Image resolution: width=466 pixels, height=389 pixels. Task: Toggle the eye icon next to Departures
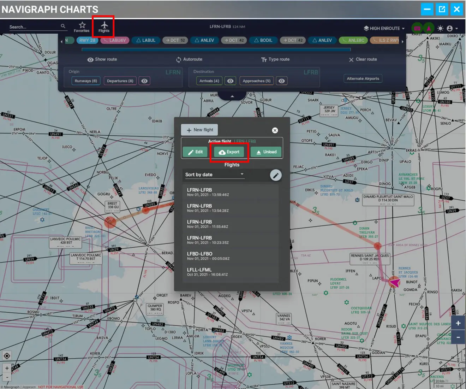(144, 81)
